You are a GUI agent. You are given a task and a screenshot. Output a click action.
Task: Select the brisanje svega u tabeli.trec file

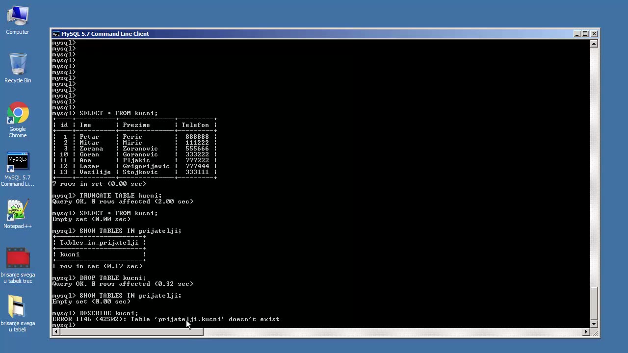click(18, 265)
